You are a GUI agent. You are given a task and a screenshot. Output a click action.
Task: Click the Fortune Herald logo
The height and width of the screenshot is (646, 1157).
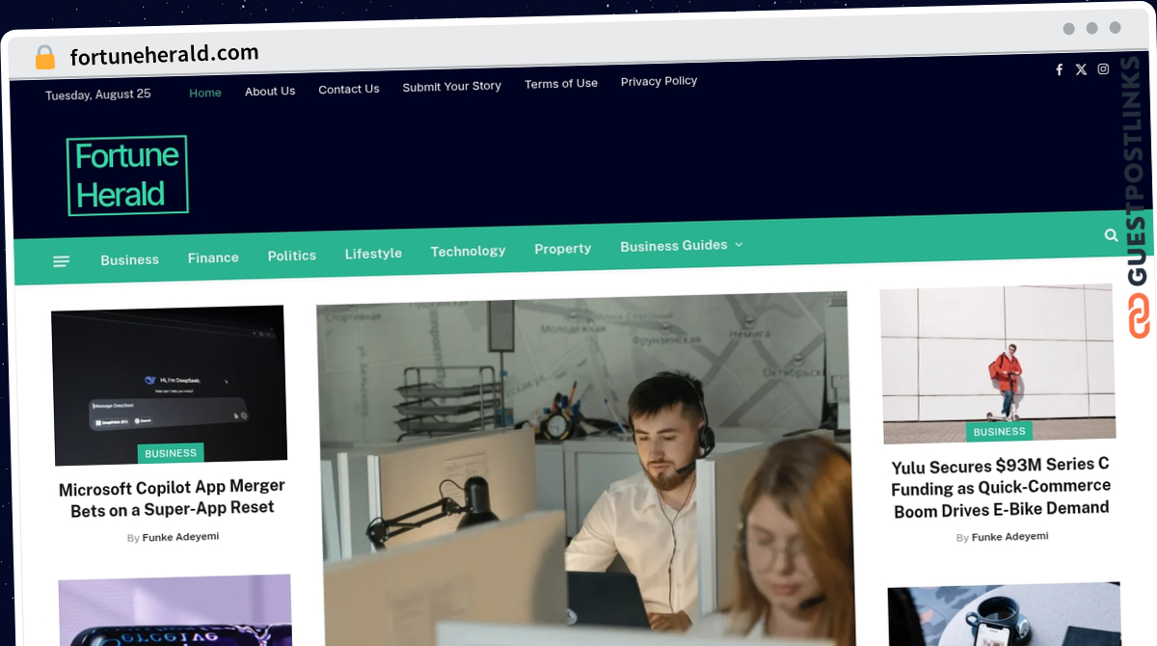coord(127,175)
